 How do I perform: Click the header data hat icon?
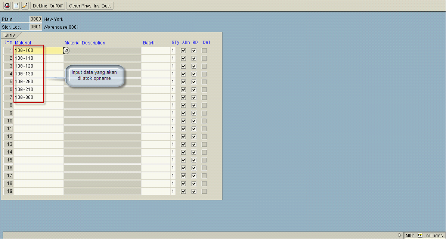point(7,6)
